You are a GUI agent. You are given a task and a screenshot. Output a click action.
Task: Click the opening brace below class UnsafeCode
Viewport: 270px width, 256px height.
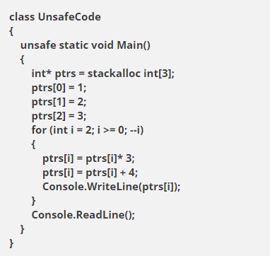point(11,31)
